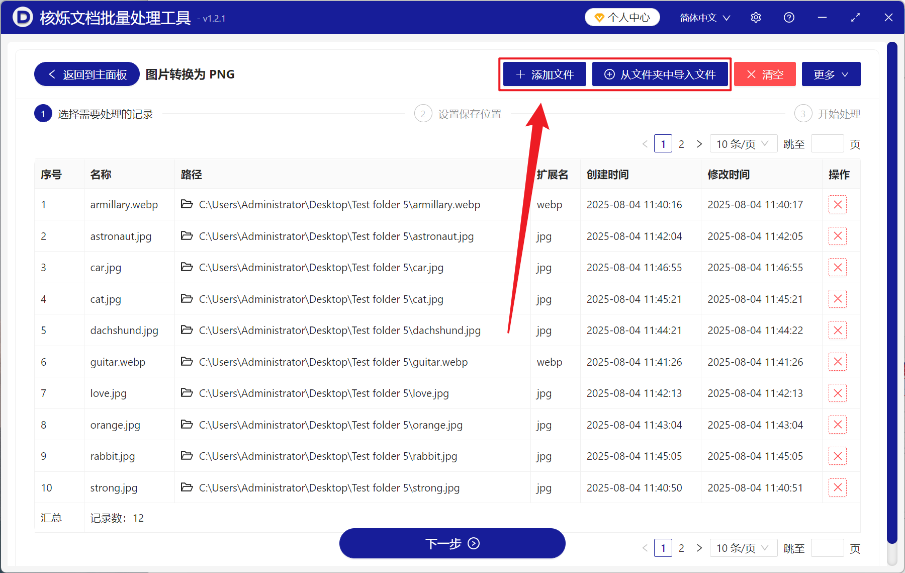Click the 返回到主面板 back button
The image size is (905, 573).
coord(86,74)
